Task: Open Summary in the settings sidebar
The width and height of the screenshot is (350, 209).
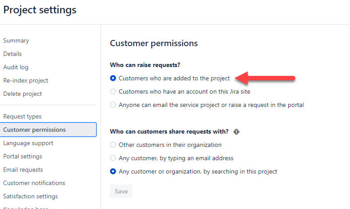Action: (x=16, y=41)
